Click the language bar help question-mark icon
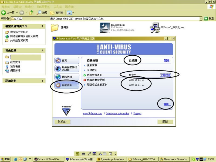Screen dimensions: 216x162 110,154
